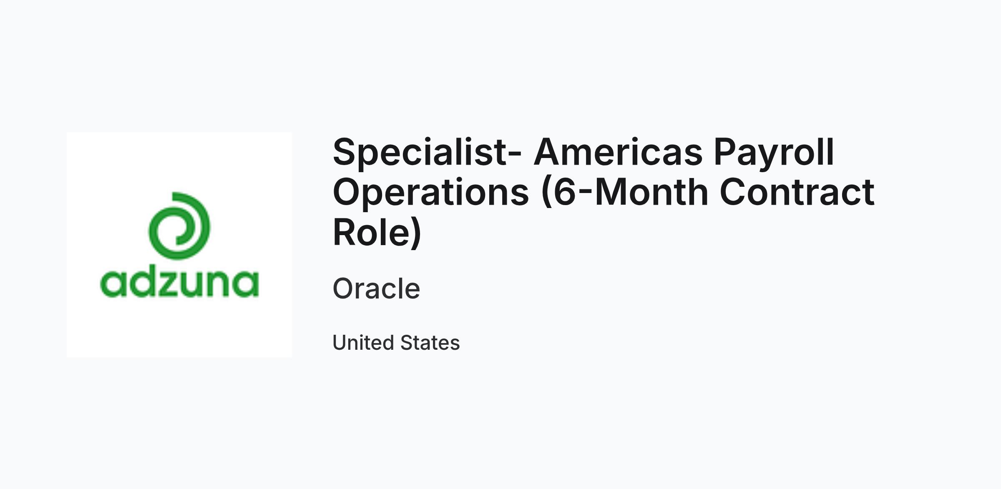Screen dimensions: 1001x489
Task: Click the "Role)" text ending the title
Action: 377,232
